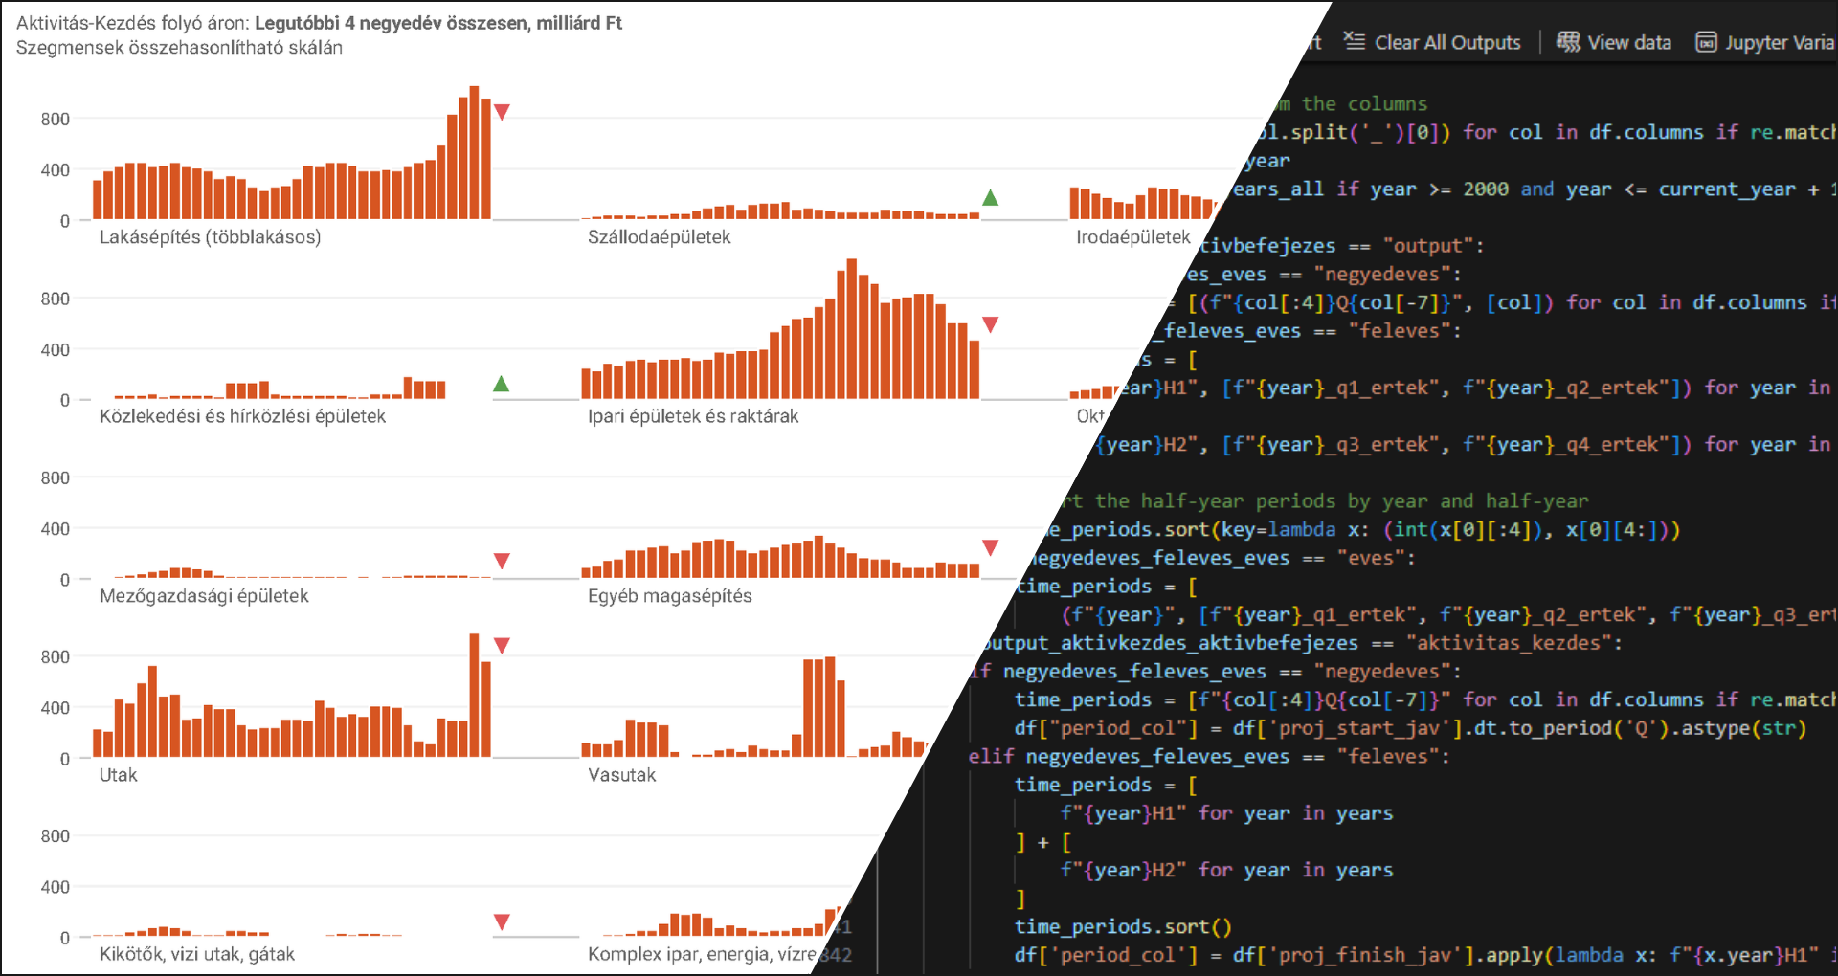The image size is (1838, 976).
Task: Click red triangle beside Kikötők chart
Action: pyautogui.click(x=502, y=922)
